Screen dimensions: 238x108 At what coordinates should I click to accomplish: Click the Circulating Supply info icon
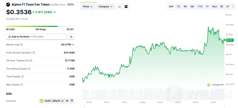tap(29, 69)
